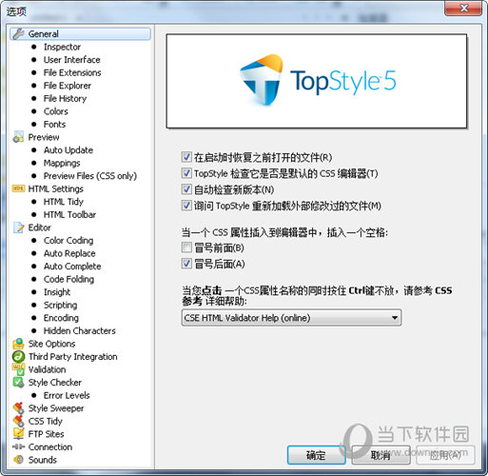
Task: Select File Extensions in the tree
Action: (x=72, y=72)
